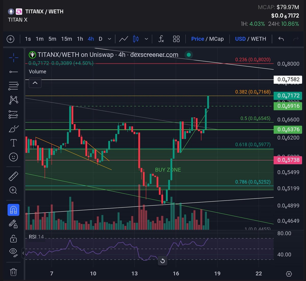Image resolution: width=306 pixels, height=281 pixels.
Task: Click the current price 0.0₆7172 tag
Action: (288, 96)
